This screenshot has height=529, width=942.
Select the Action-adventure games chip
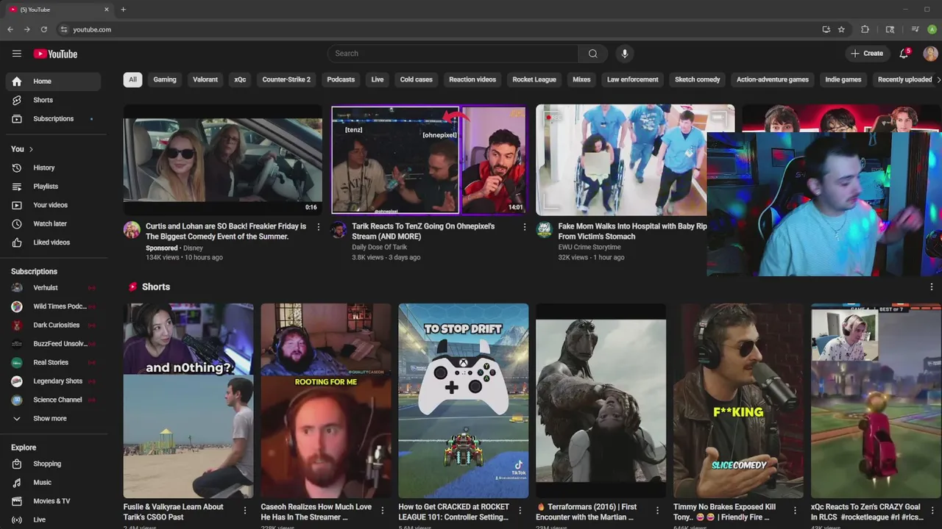(x=773, y=79)
